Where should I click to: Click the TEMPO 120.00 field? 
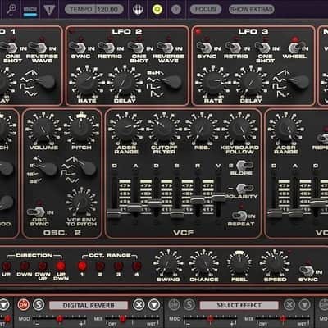(94, 9)
